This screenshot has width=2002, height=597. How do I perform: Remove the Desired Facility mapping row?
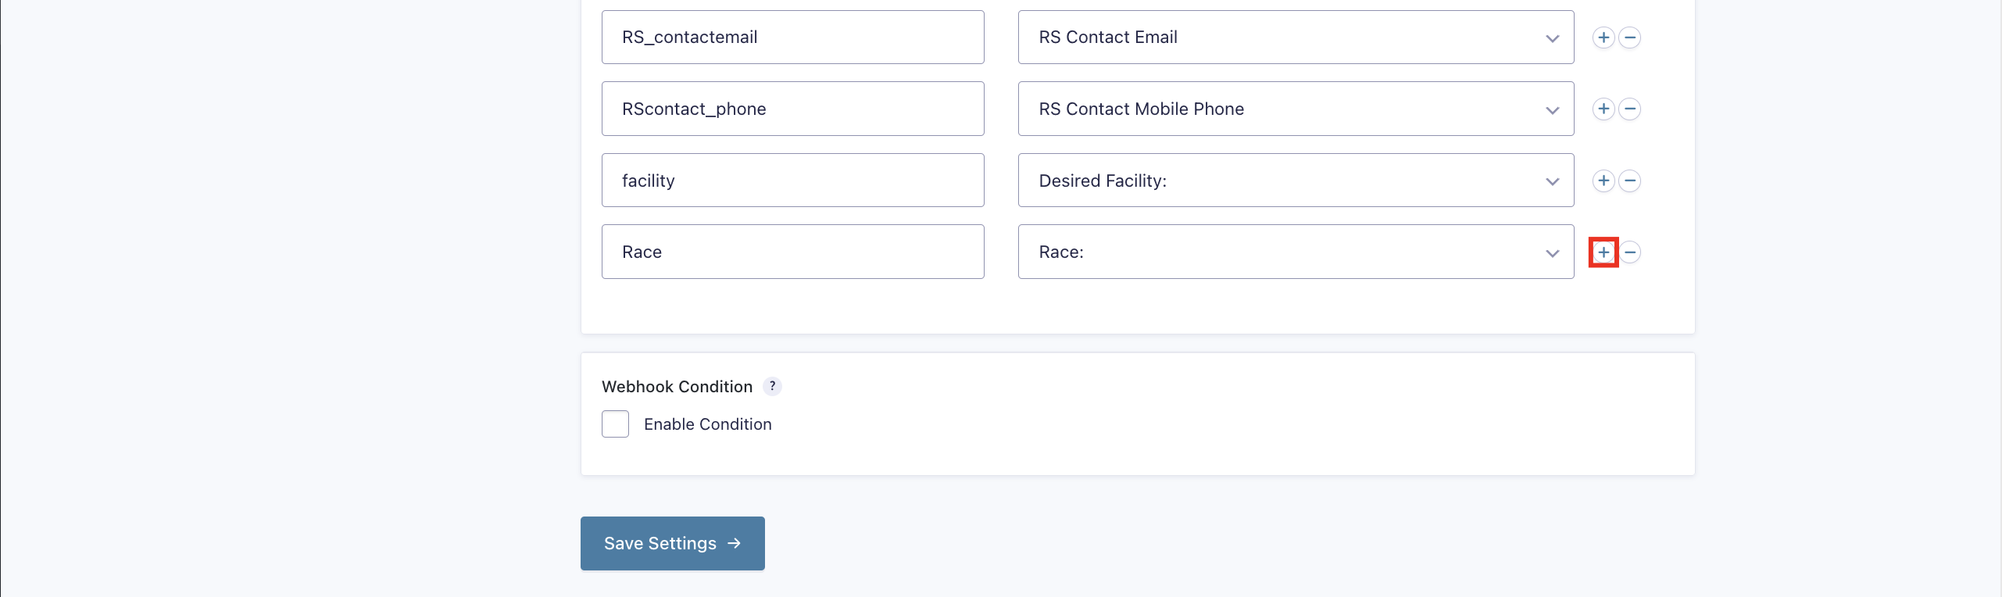[1629, 181]
